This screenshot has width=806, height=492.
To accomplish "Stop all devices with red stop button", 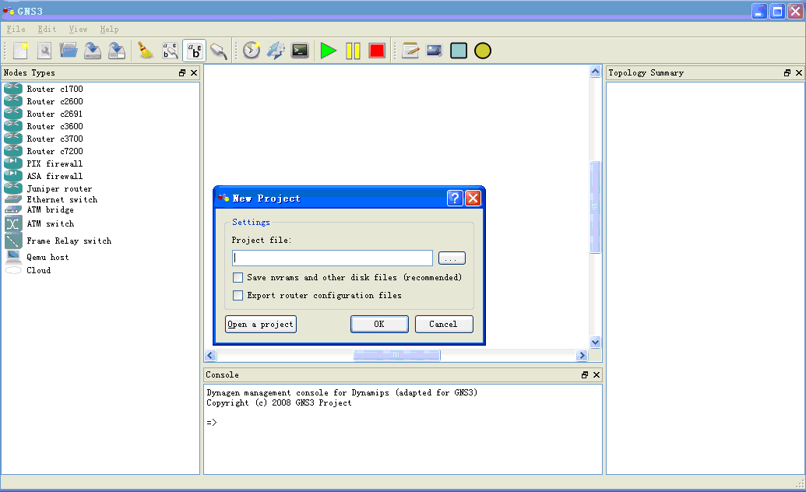I will point(377,51).
